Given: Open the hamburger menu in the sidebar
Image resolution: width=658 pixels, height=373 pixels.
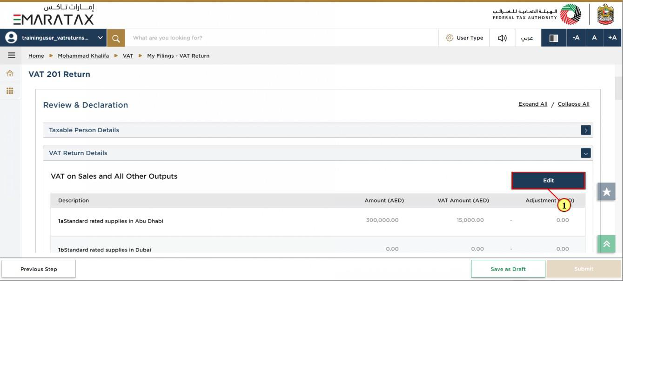Looking at the screenshot, I should 11,55.
